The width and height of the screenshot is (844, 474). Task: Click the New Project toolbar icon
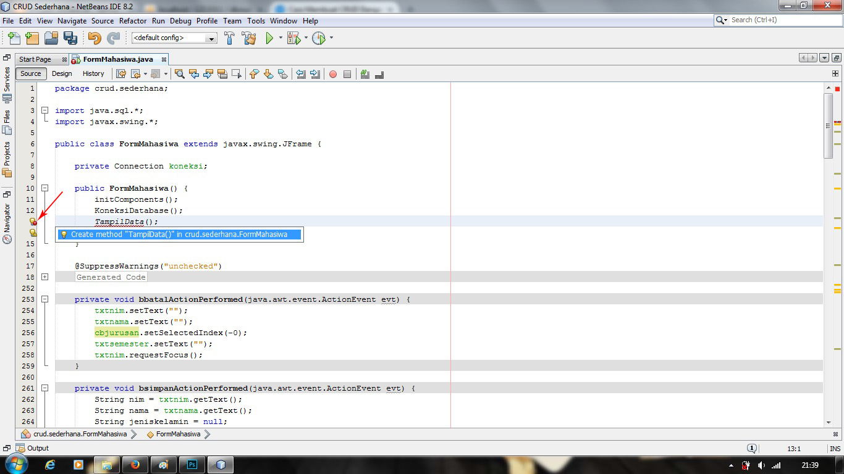pos(33,38)
